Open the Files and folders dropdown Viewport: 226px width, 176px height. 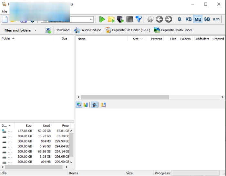click(x=35, y=30)
